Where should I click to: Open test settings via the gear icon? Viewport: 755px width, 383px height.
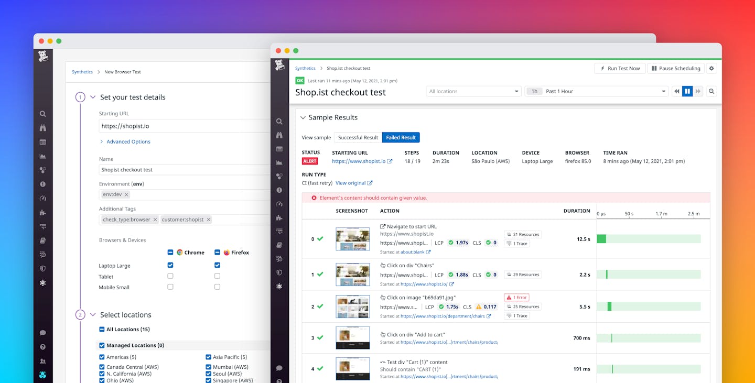(x=711, y=68)
